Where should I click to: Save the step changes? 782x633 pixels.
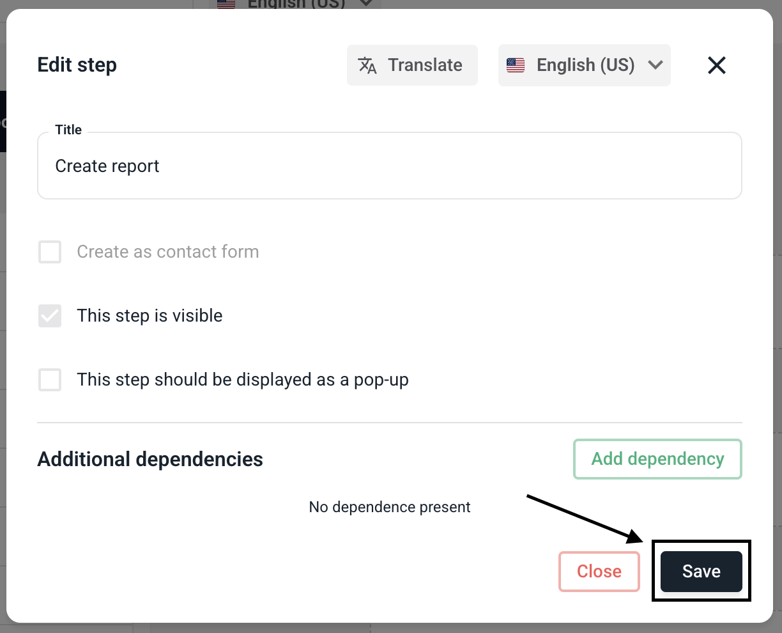coord(701,571)
